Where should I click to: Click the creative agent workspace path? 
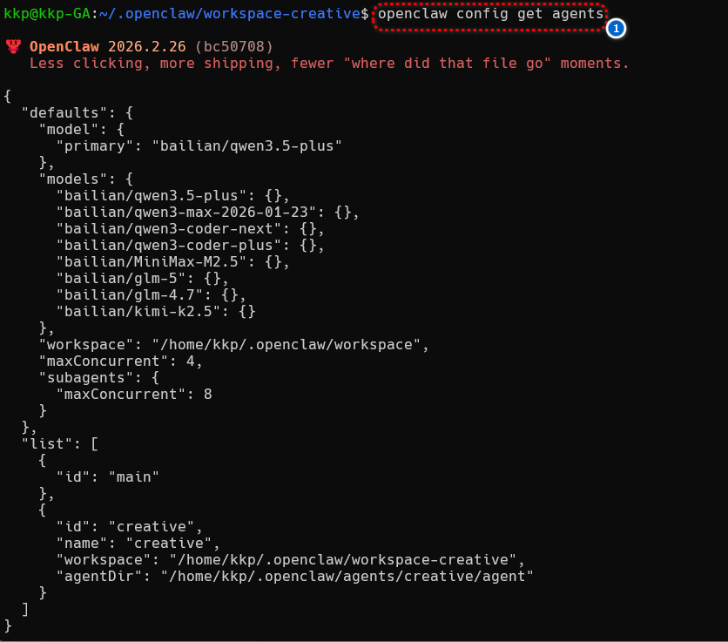click(342, 560)
